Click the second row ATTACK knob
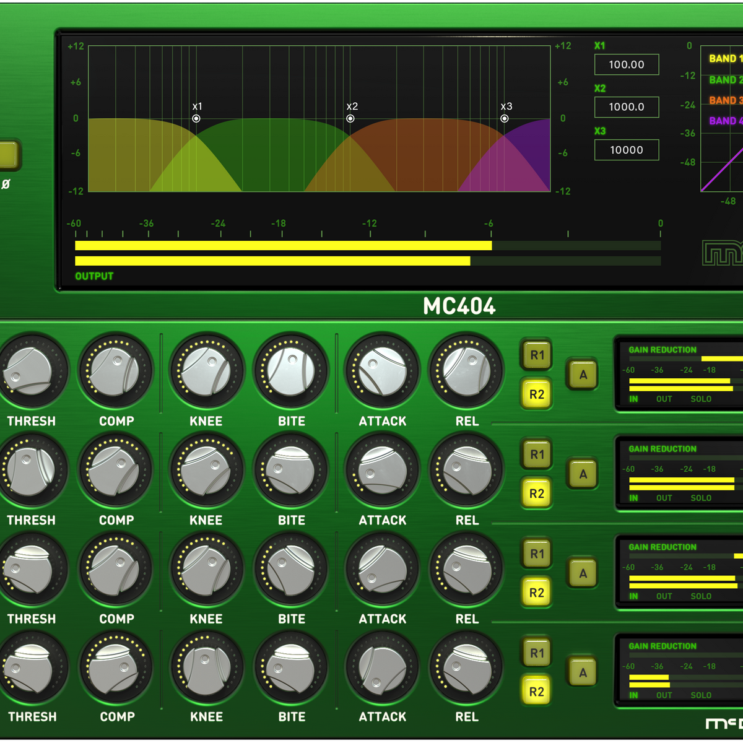Viewport: 743px width, 743px height. coord(383,471)
